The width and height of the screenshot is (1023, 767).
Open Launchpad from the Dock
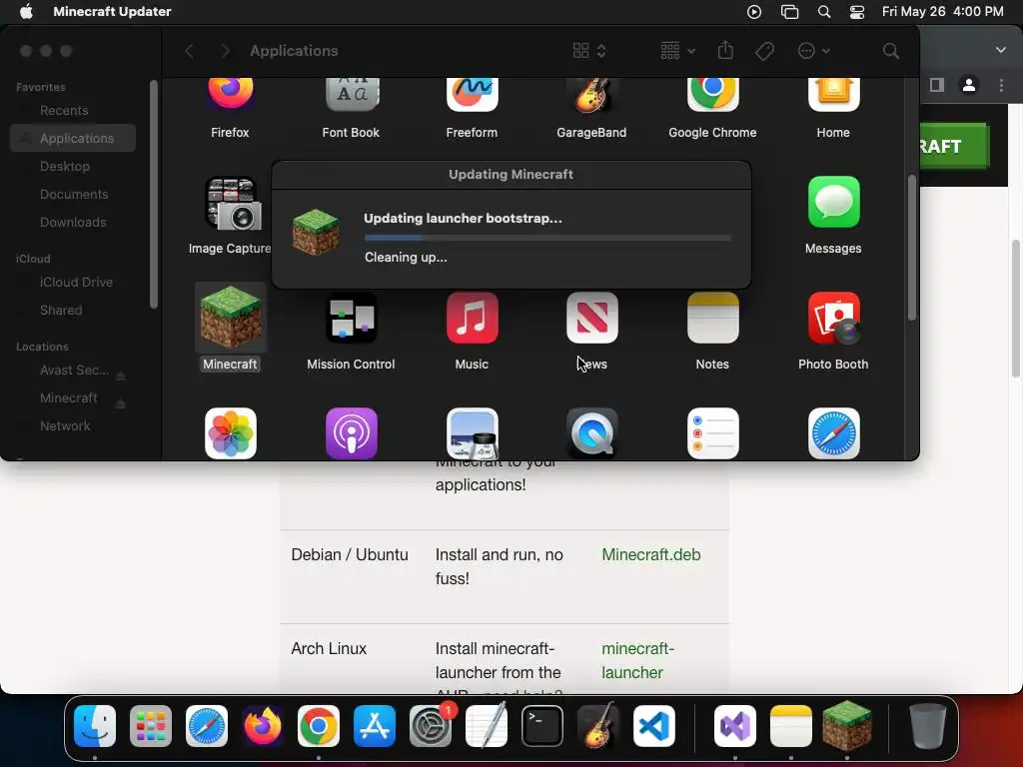pyautogui.click(x=151, y=726)
